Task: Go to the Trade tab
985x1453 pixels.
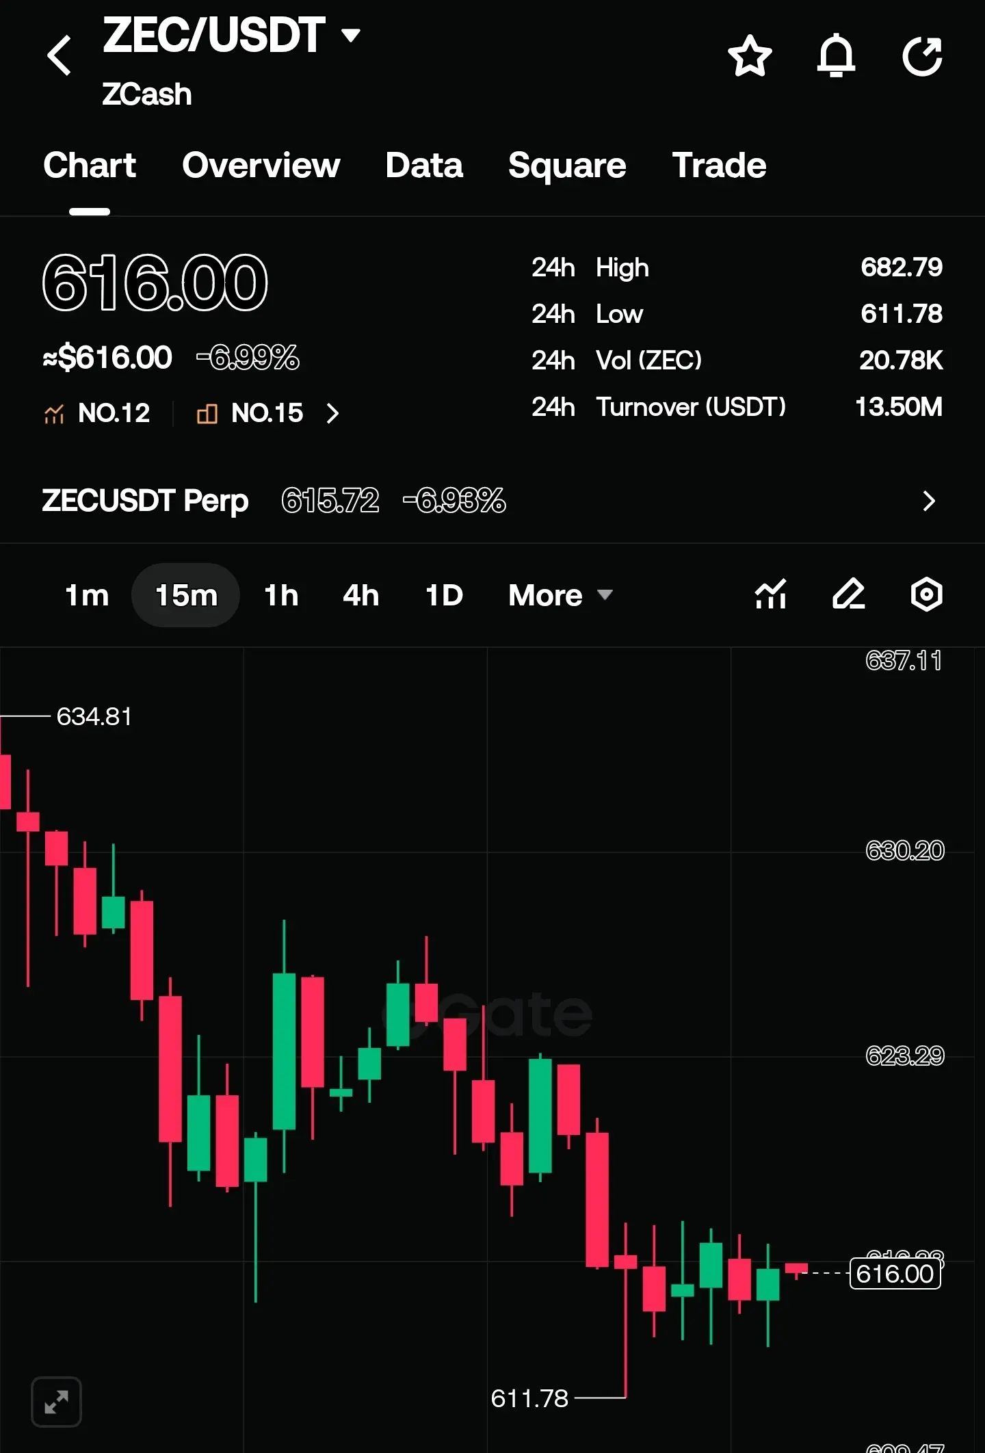Action: 719,166
